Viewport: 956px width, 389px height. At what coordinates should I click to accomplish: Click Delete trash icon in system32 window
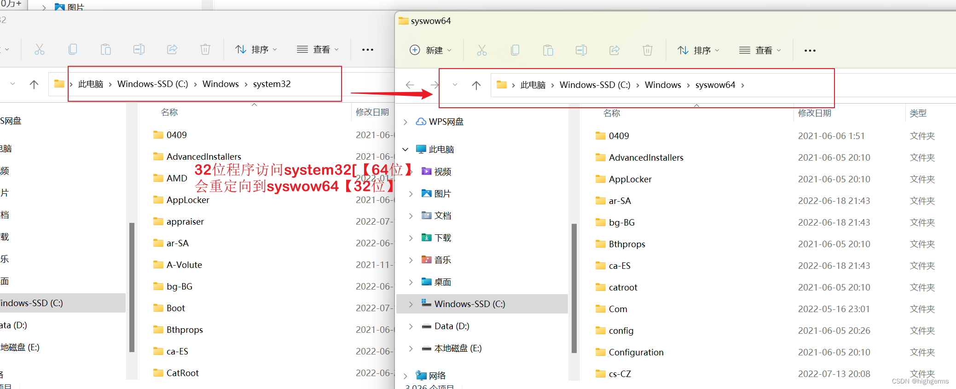[205, 49]
